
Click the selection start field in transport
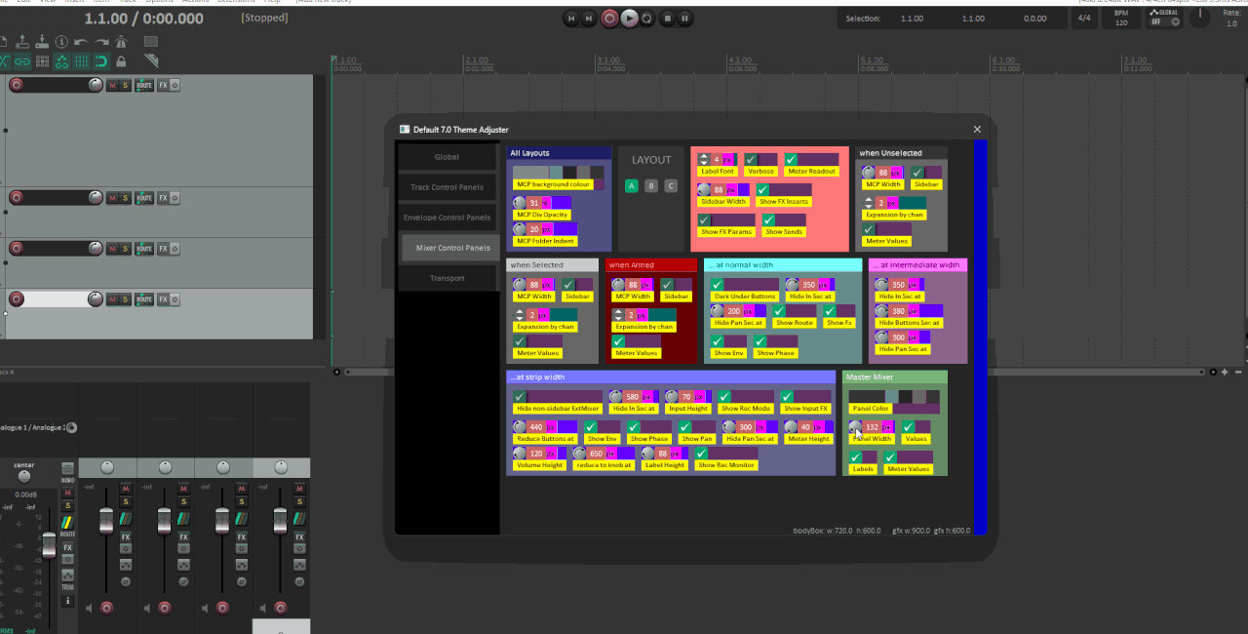(913, 19)
